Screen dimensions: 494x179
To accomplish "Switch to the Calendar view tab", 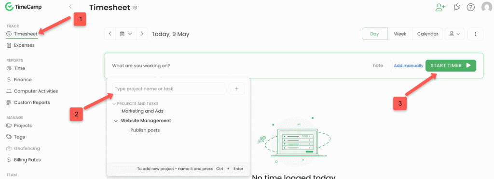I will pos(427,34).
